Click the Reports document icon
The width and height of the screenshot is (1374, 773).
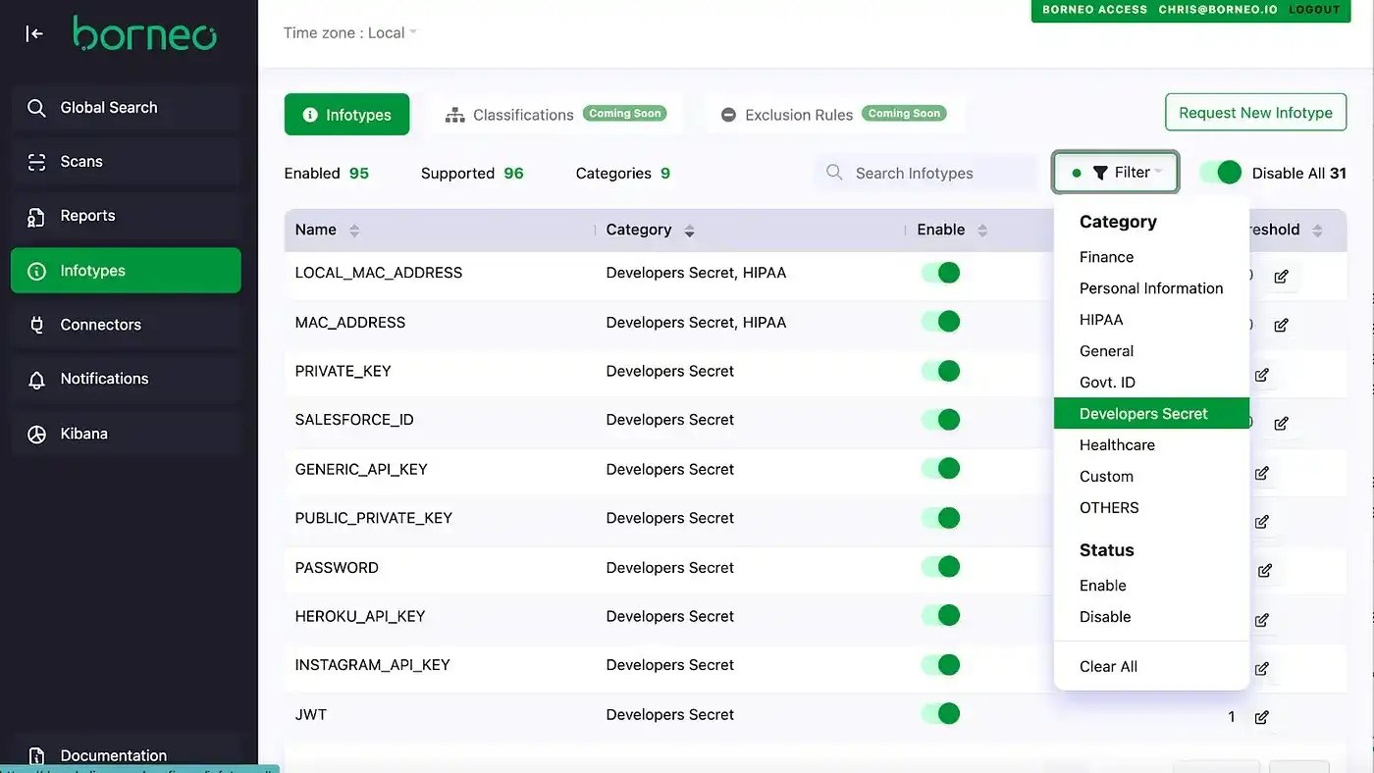36,217
